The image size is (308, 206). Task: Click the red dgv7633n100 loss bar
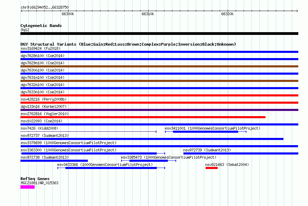[159, 95]
